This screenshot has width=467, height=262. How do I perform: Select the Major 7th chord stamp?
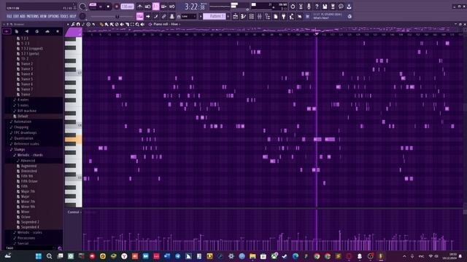click(28, 191)
